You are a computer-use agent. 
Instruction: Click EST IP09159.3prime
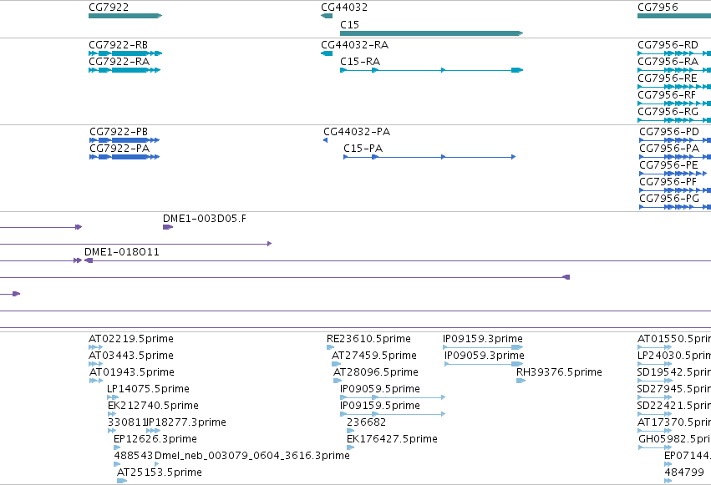pyautogui.click(x=483, y=339)
